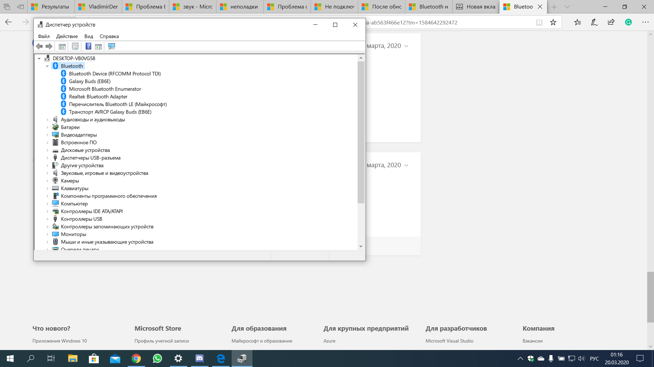This screenshot has width=654, height=367.
Task: Click the WhatsApp icon in taskbar
Action: pyautogui.click(x=157, y=358)
